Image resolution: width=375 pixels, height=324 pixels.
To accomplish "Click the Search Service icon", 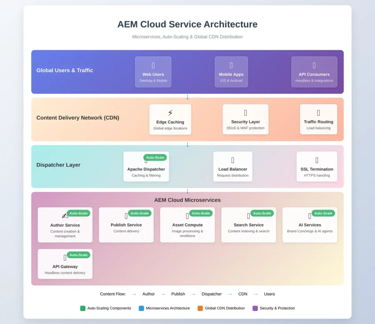I will click(249, 216).
